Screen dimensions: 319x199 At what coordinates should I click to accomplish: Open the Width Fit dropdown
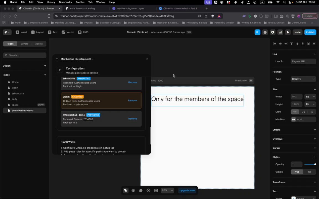tap(310, 97)
